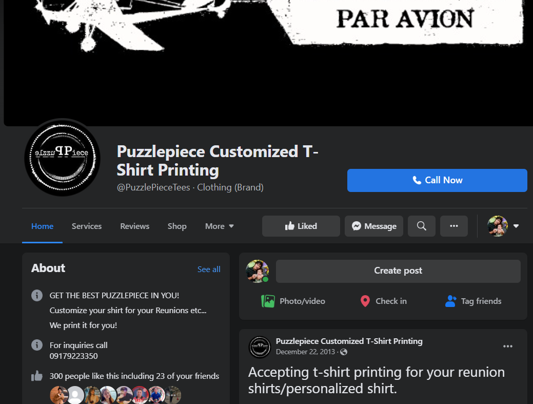This screenshot has height=404, width=533.
Task: Click the post author's page name link
Action: tap(349, 341)
